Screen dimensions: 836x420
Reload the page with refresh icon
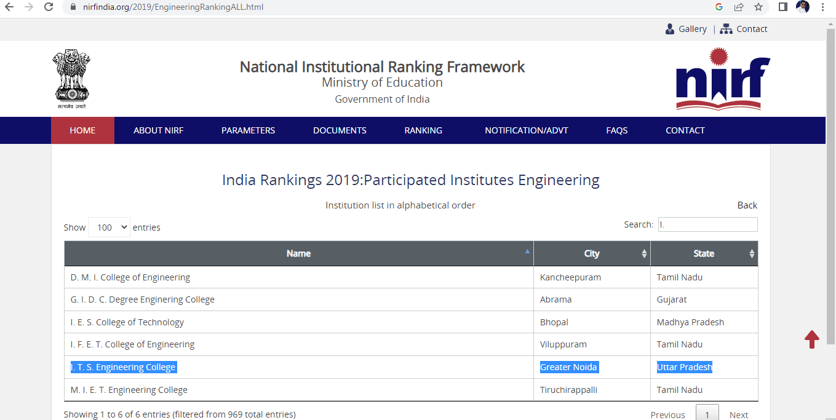pos(49,7)
